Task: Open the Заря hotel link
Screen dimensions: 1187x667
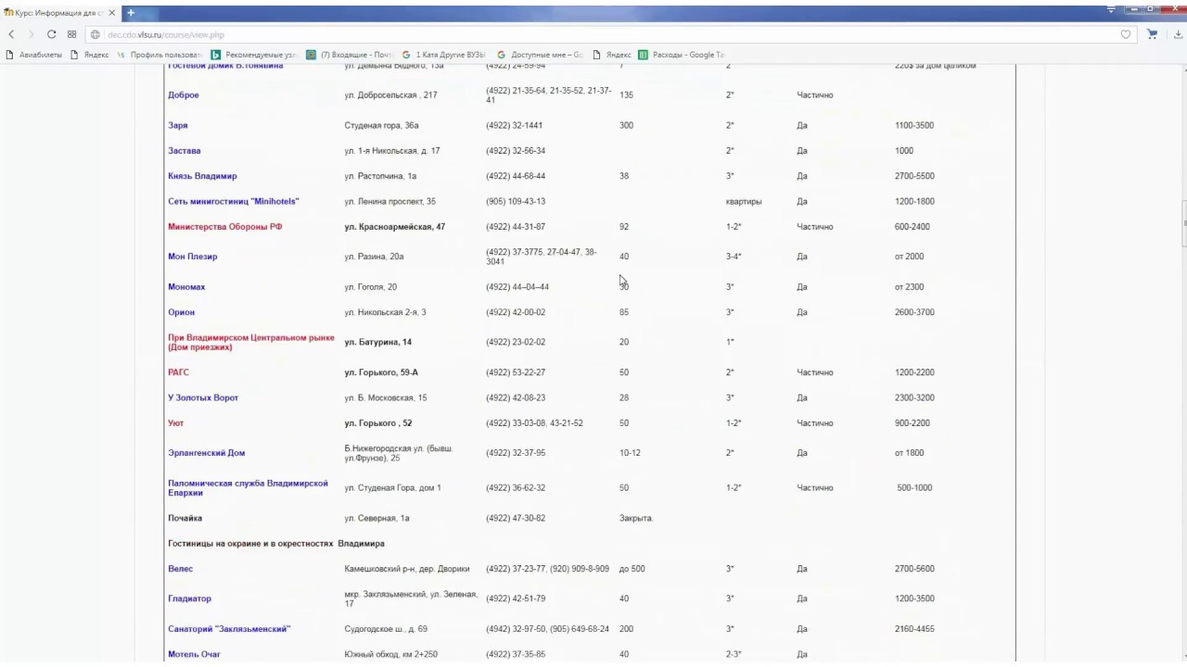Action: click(177, 125)
